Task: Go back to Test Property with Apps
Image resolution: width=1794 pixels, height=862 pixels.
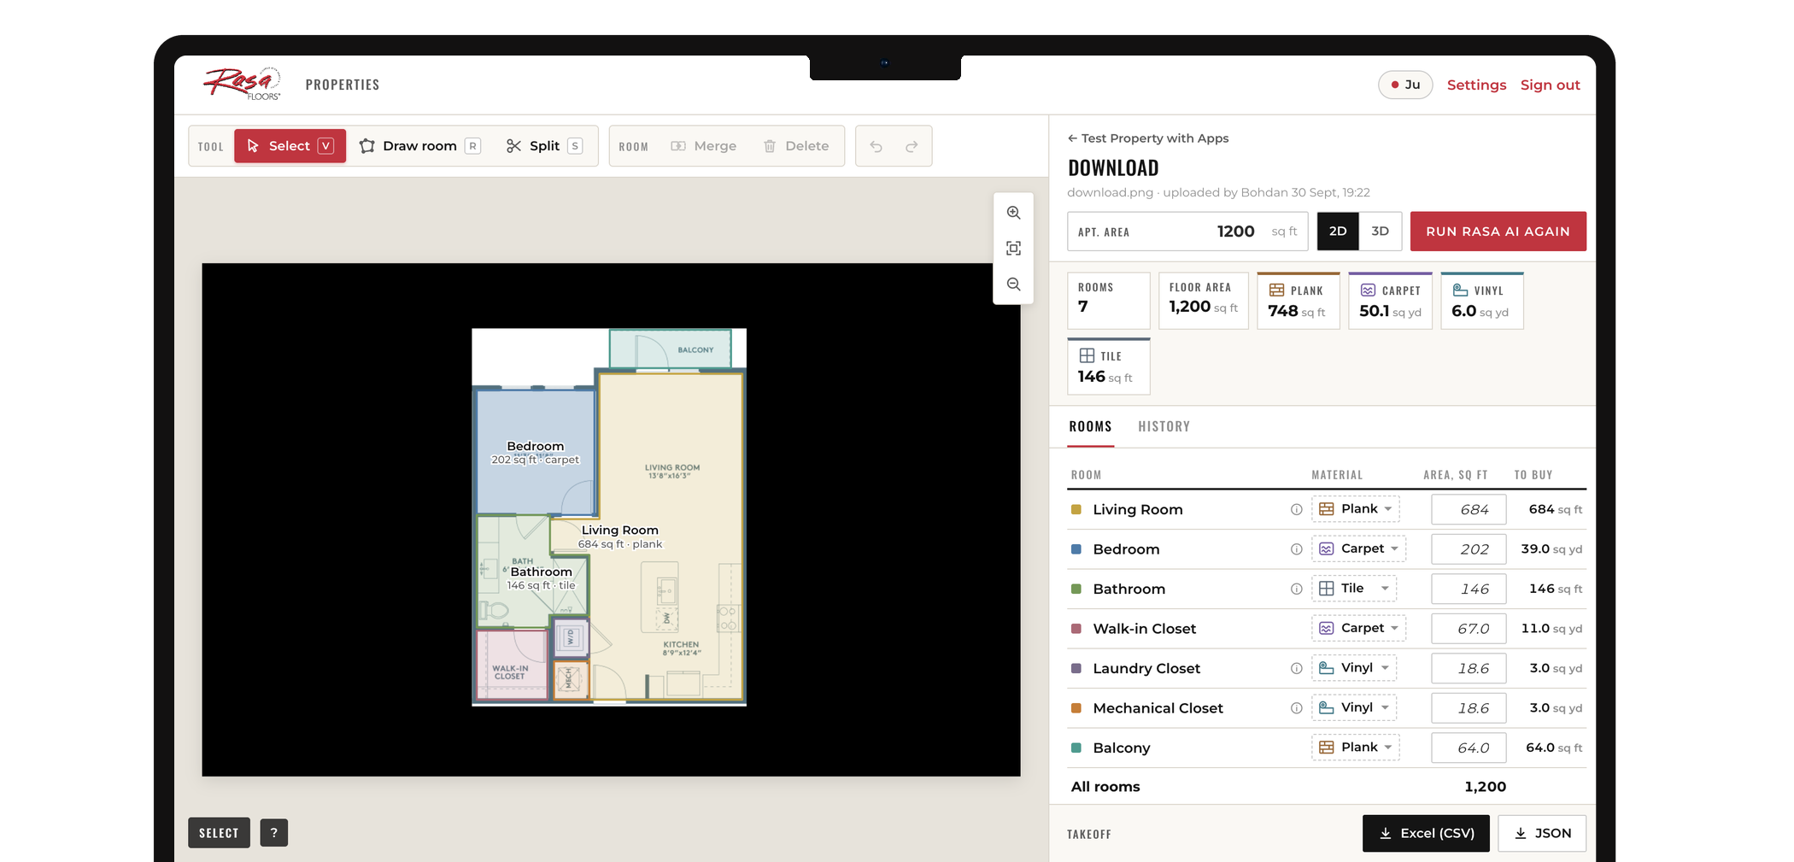Action: (x=1148, y=138)
